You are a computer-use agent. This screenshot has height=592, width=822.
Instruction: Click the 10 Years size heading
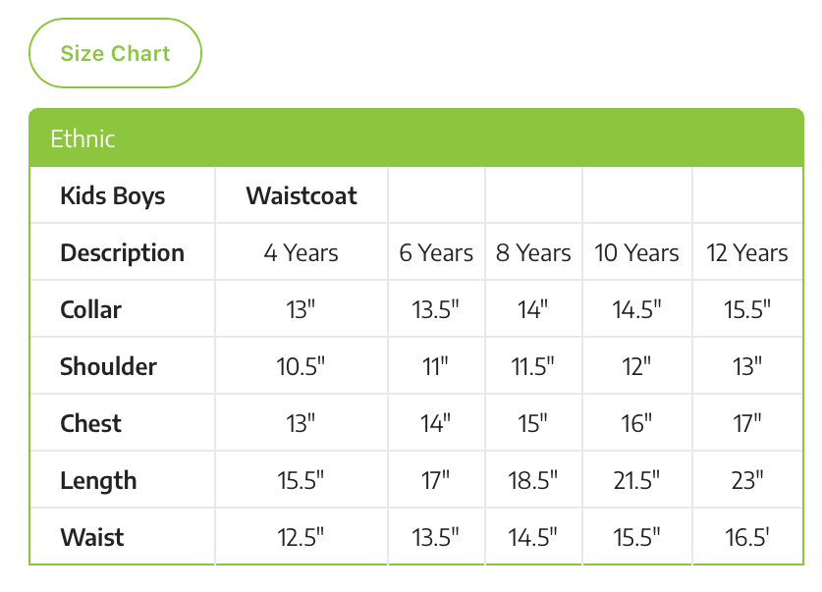pos(636,252)
